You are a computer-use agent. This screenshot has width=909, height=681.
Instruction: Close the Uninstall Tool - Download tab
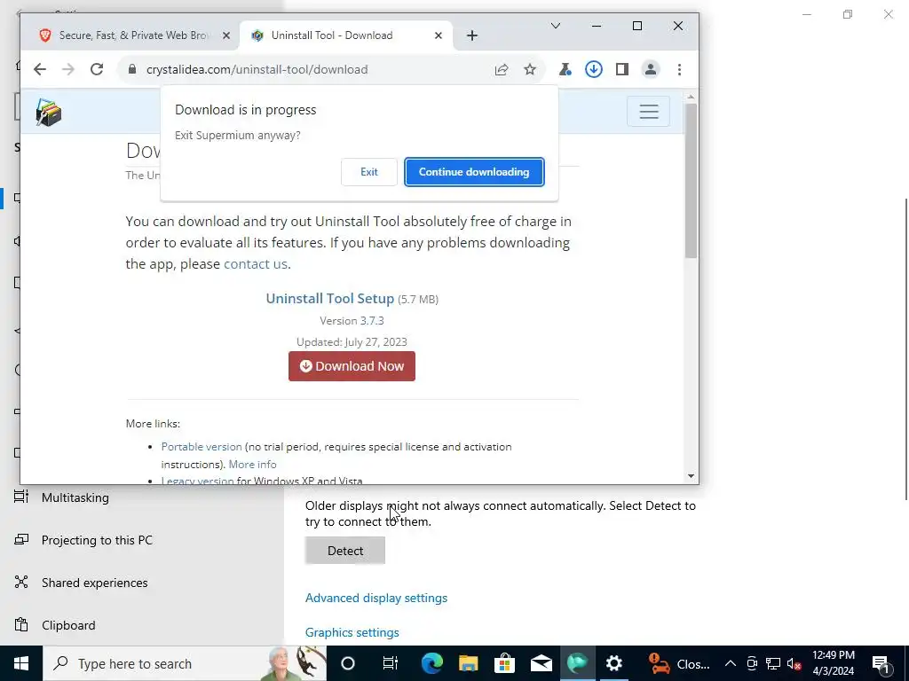[x=439, y=35]
